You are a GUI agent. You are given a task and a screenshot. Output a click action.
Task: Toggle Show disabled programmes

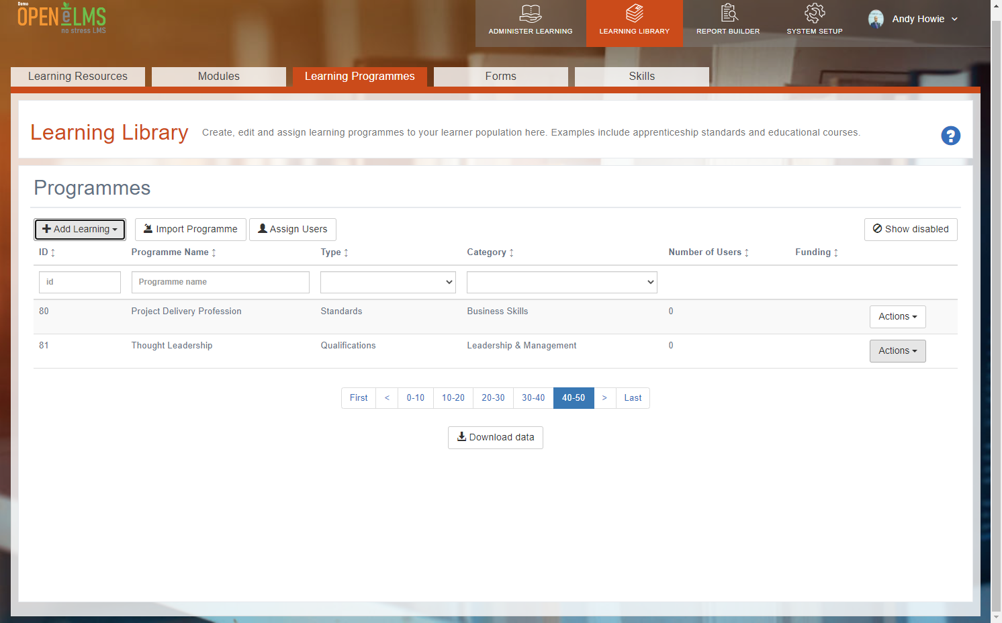point(911,230)
